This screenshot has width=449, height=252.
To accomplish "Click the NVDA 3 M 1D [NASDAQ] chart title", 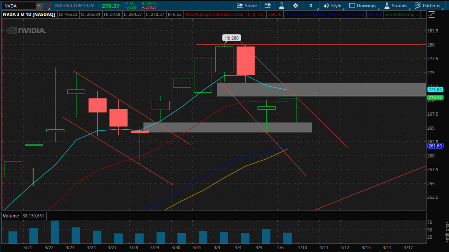I will (29, 14).
